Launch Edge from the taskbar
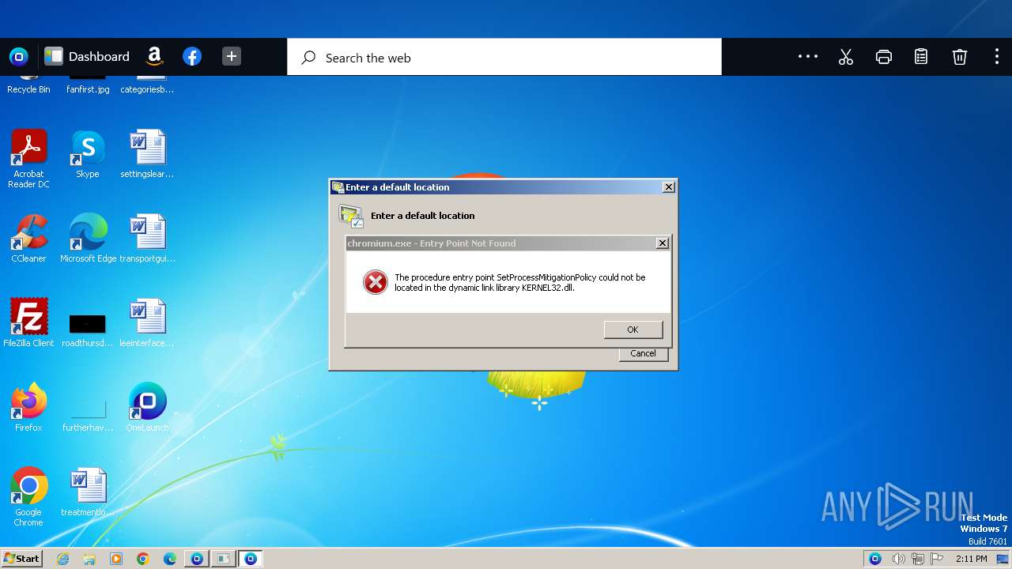 pyautogui.click(x=170, y=559)
